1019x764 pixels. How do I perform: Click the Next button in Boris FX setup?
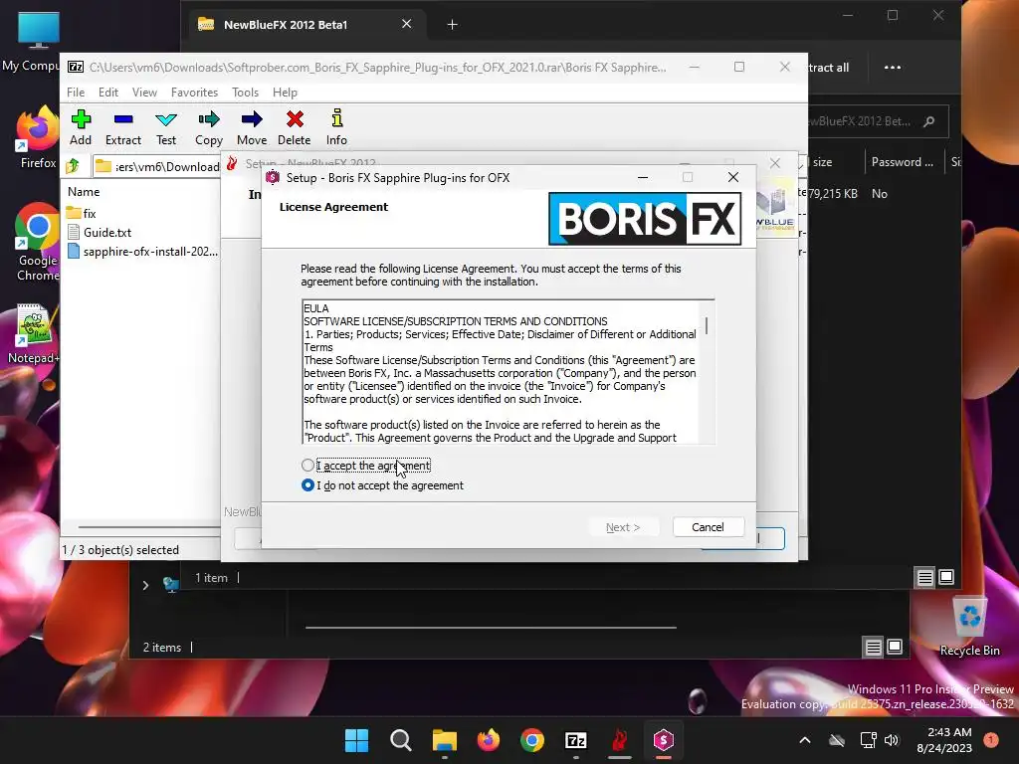point(623,527)
